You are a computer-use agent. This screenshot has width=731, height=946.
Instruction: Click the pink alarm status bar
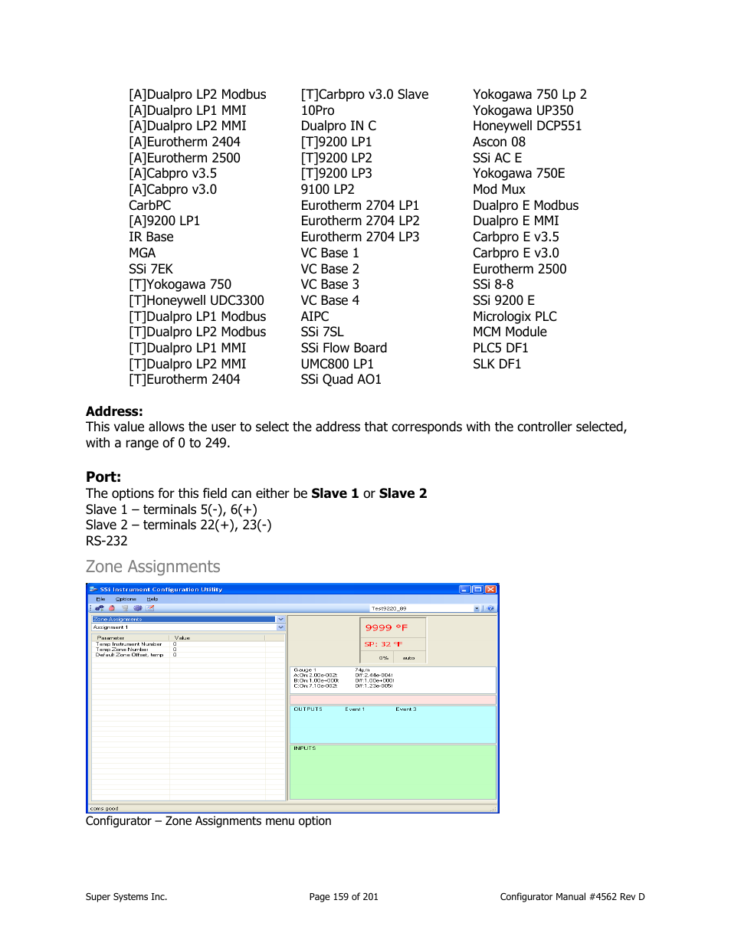click(393, 699)
